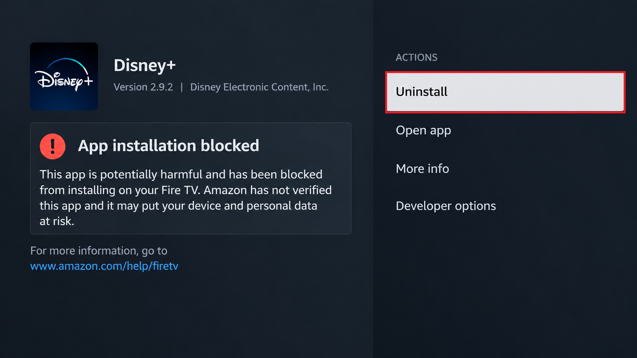The height and width of the screenshot is (358, 637).
Task: Click the 'Version 2.9.2' text
Action: (x=143, y=87)
